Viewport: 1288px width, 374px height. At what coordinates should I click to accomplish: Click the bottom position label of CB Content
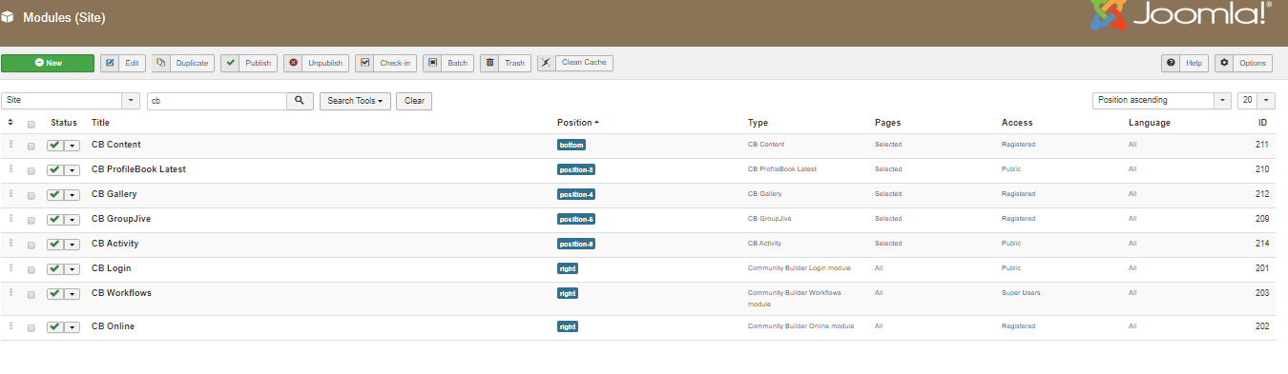[571, 145]
